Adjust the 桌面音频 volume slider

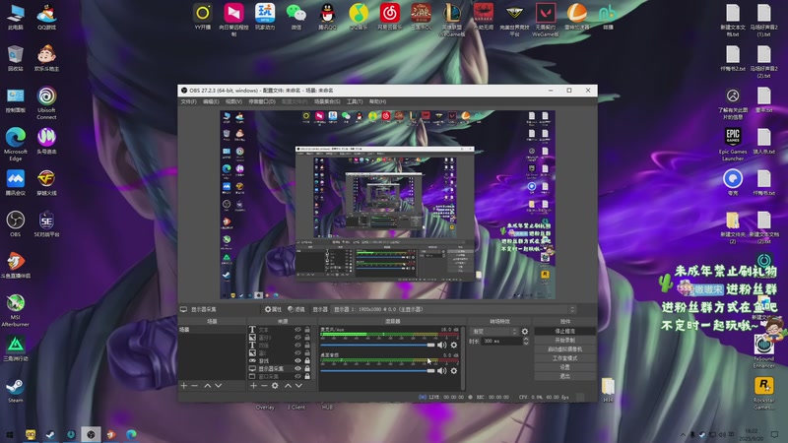pyautogui.click(x=377, y=371)
